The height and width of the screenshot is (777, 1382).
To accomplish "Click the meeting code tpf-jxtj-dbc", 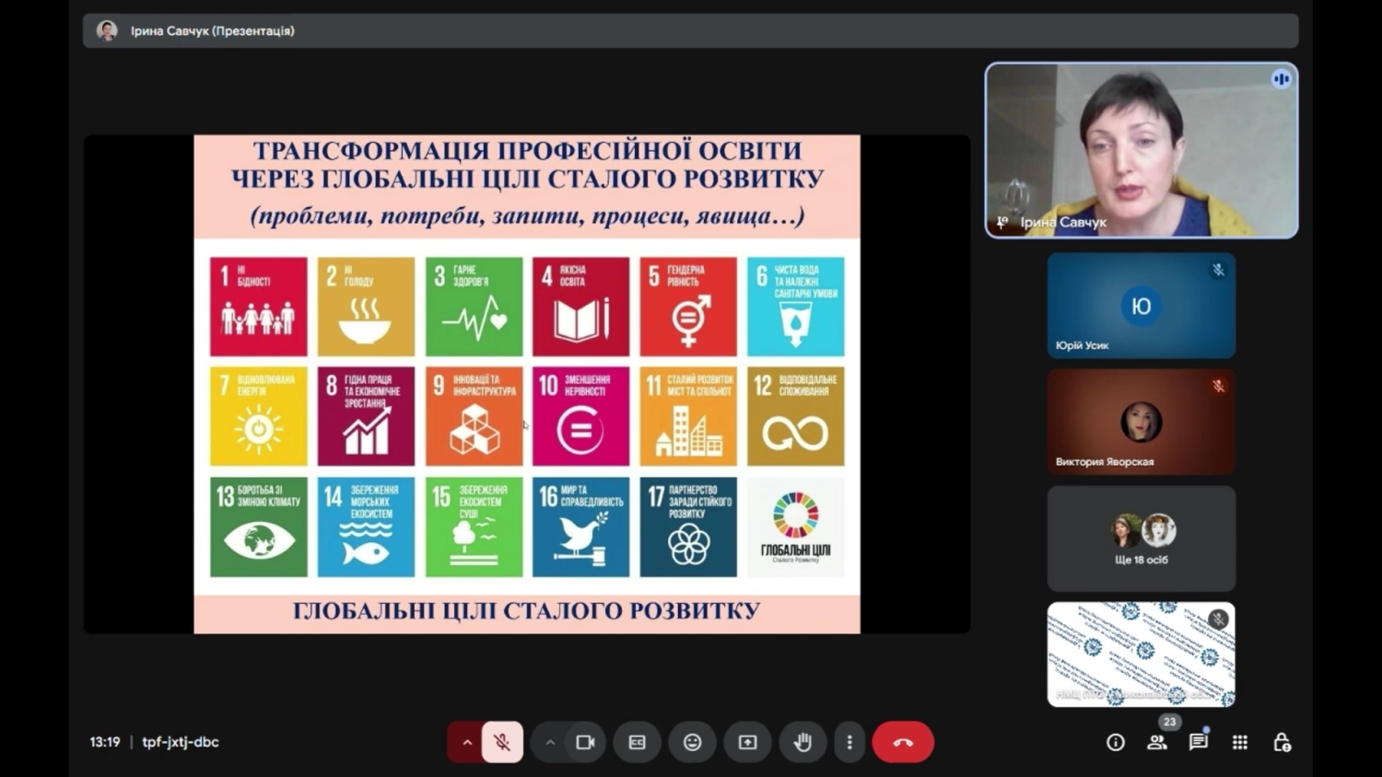I will tap(181, 742).
